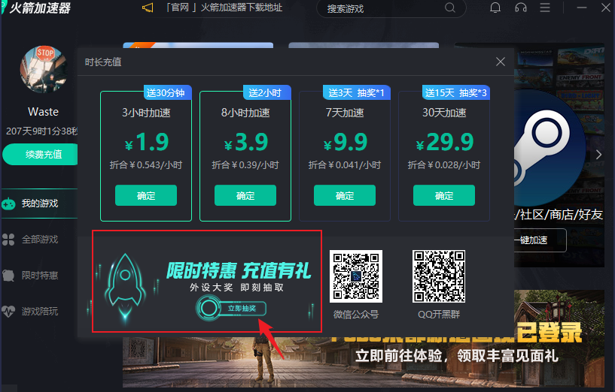Click the remaining time 207天9时 text
Screen dimensions: 615x392
pyautogui.click(x=41, y=131)
